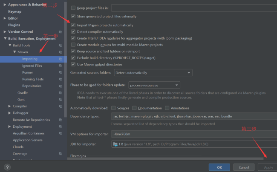Select Keymap in the settings tree
Image resolution: width=277 pixels, height=172 pixels.
[15, 11]
